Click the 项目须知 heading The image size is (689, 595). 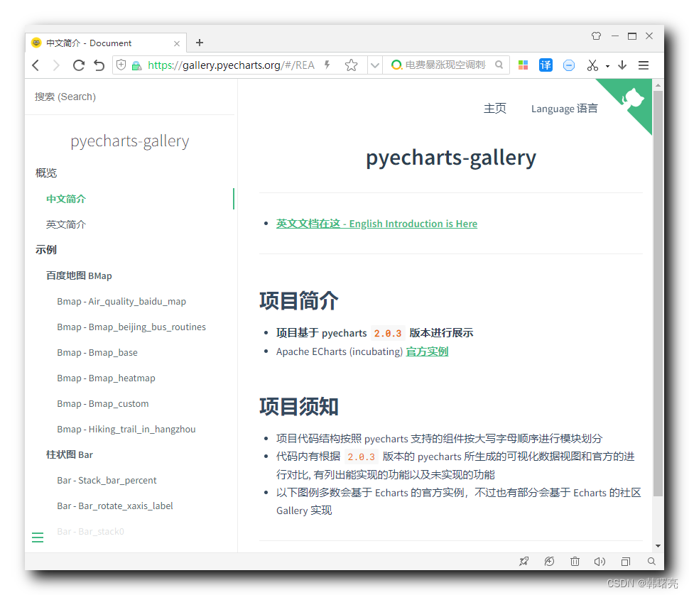[299, 406]
